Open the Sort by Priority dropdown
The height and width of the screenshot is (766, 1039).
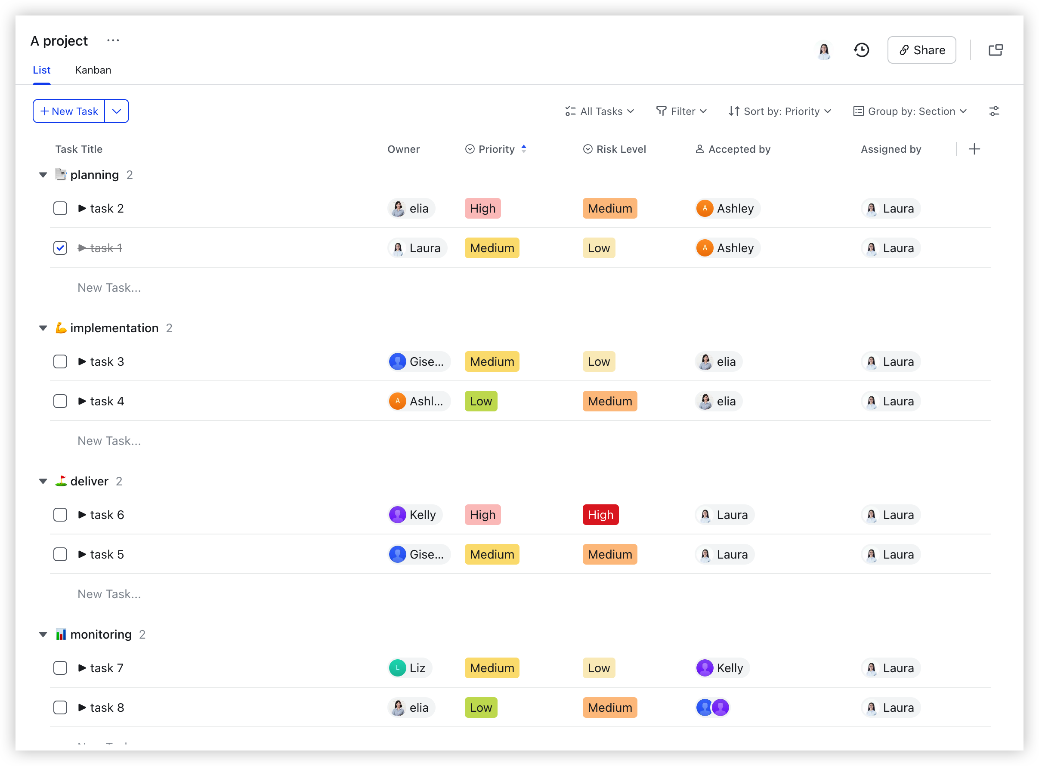point(779,111)
